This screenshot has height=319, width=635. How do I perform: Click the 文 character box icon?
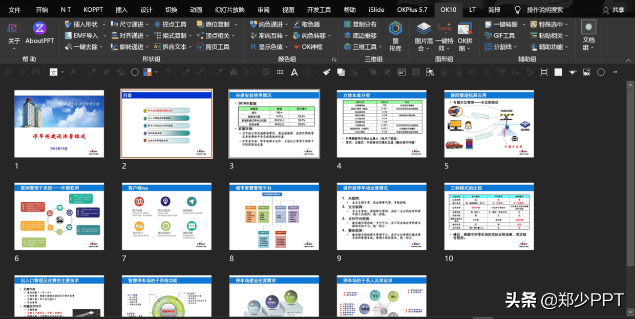53,72
